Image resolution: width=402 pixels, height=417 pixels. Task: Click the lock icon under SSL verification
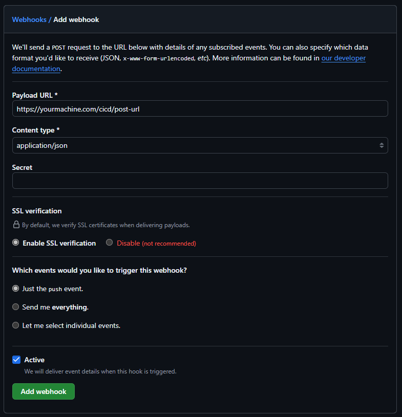pos(16,225)
